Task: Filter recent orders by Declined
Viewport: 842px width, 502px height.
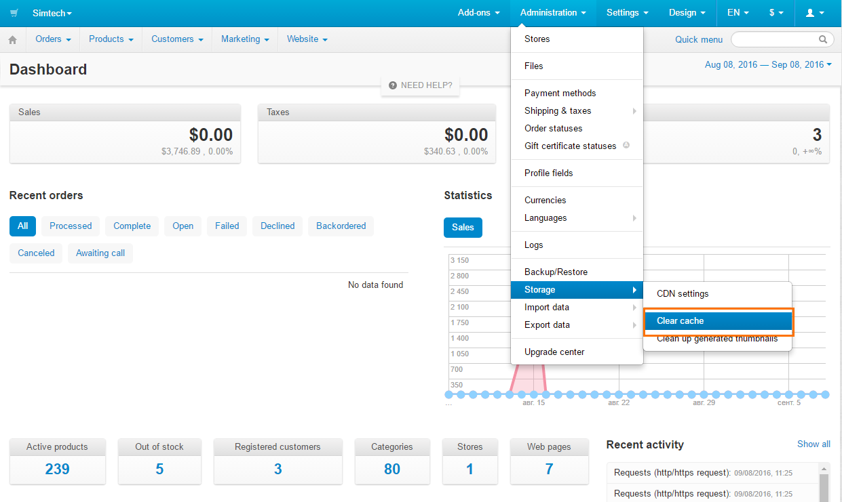Action: [278, 226]
